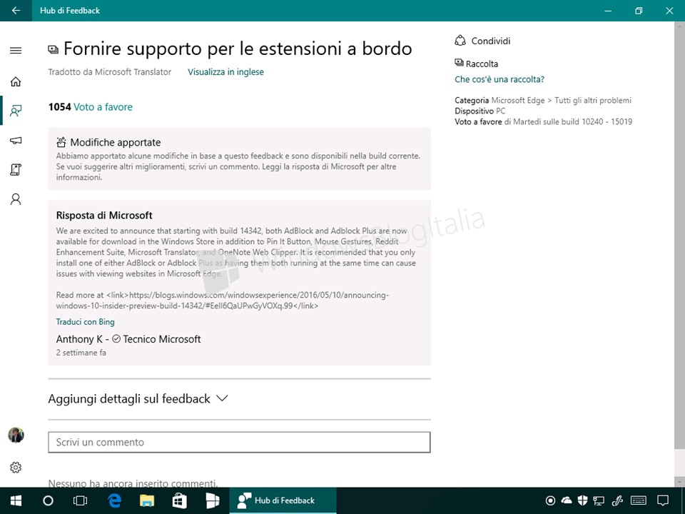This screenshot has height=514, width=685.
Task: Click the Raccolta collection icon
Action: [459, 63]
